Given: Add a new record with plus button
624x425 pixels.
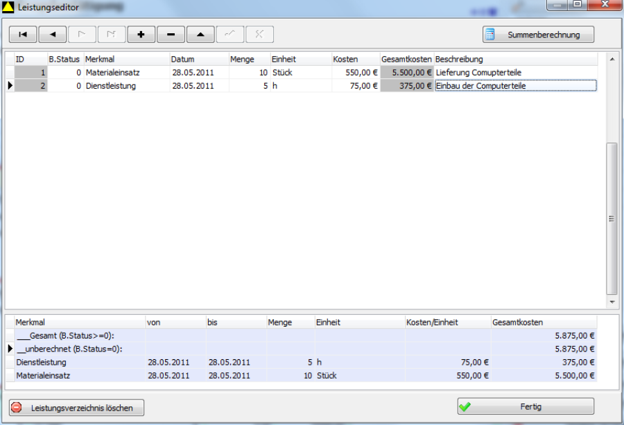Looking at the screenshot, I should pos(141,35).
